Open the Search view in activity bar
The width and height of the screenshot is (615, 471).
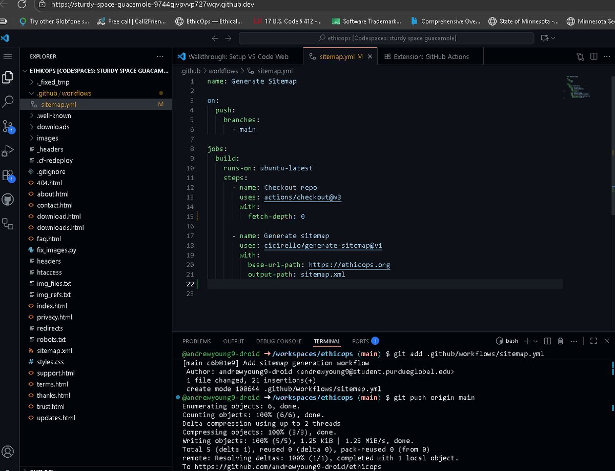pos(8,101)
